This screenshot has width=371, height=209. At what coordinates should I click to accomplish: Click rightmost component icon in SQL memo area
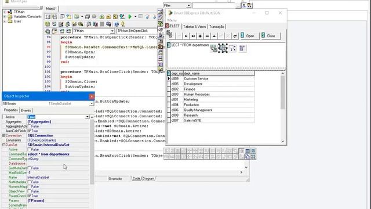click(x=242, y=48)
